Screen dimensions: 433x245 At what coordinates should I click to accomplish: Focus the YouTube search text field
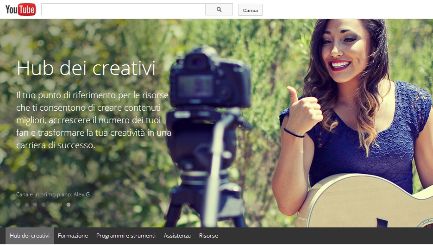[x=123, y=9]
